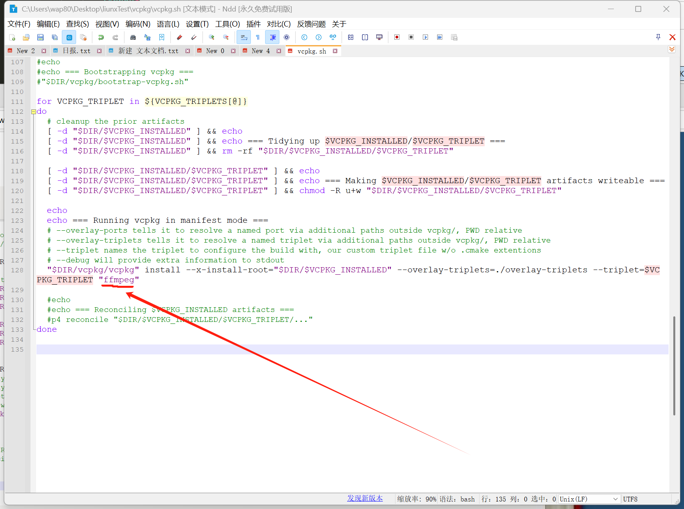Viewport: 684px width, 509px height.
Task: Click the 语法: bash status bar entry
Action: pos(457,499)
